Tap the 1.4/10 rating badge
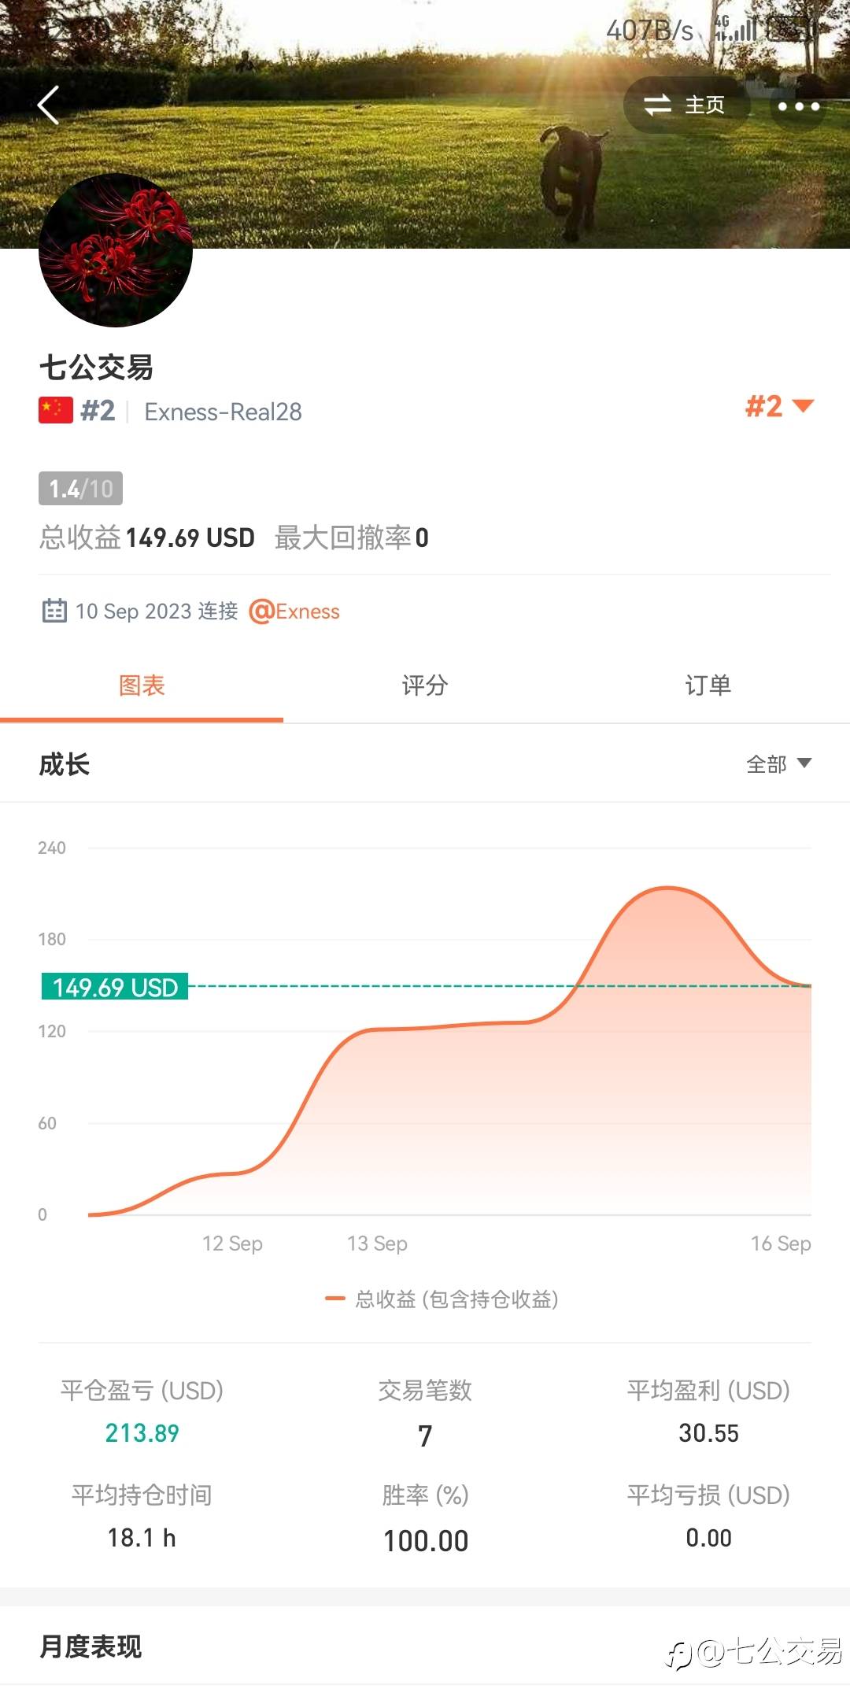850x1700 pixels. tap(80, 489)
